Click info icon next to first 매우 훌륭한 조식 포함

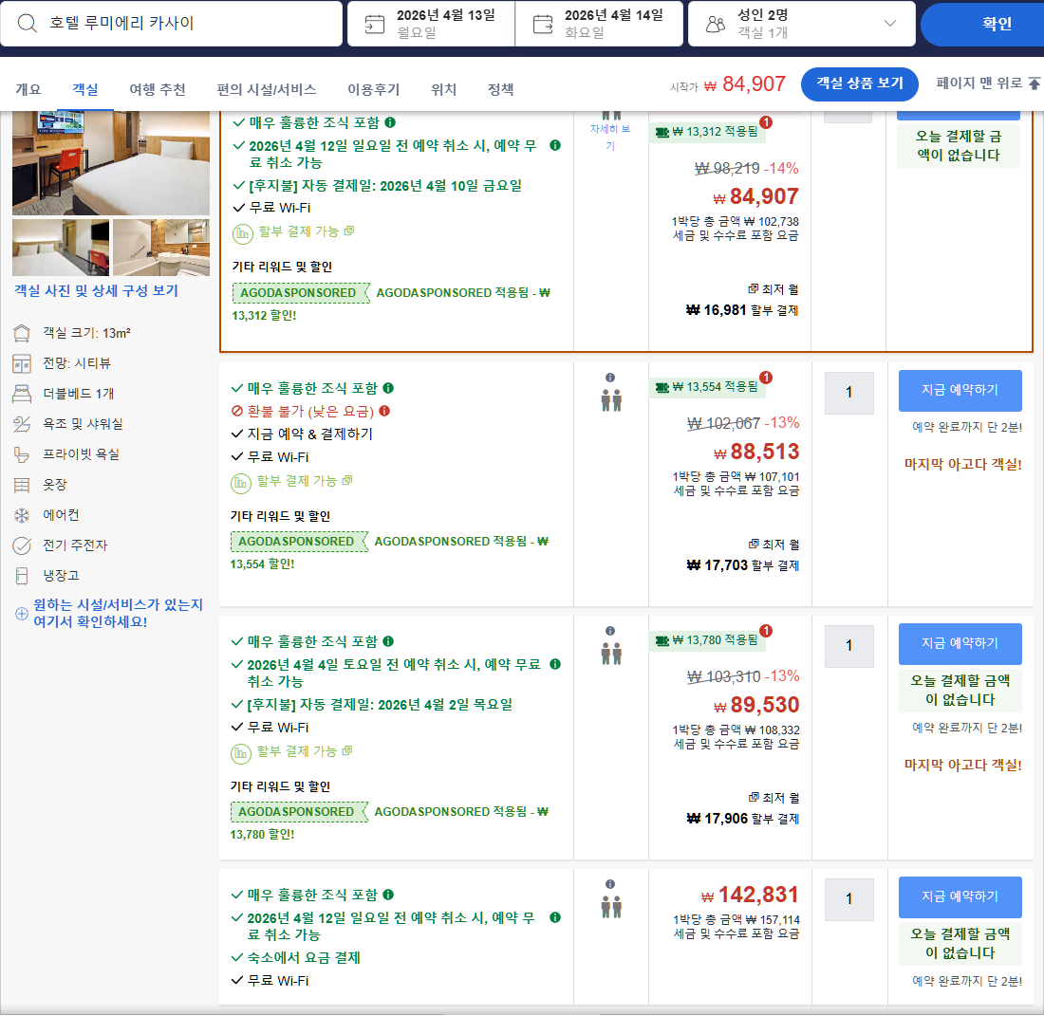390,122
